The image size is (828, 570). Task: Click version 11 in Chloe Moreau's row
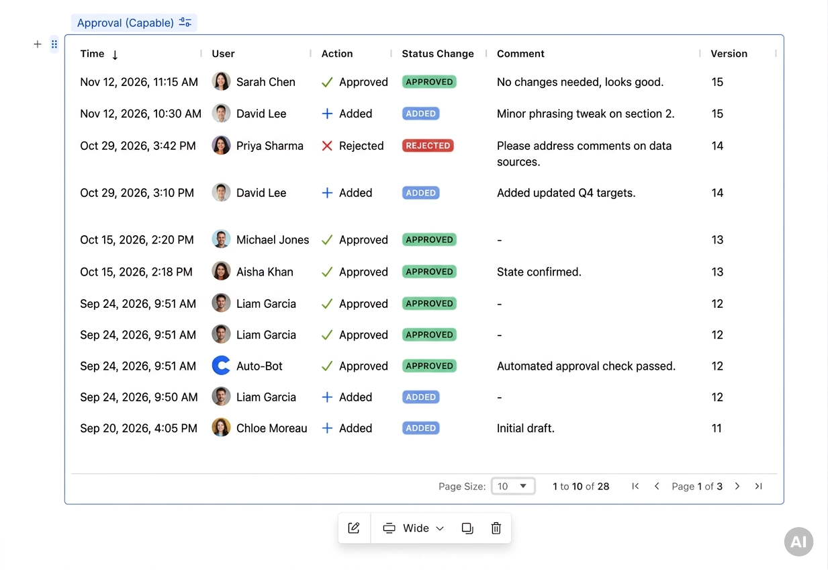coord(717,428)
